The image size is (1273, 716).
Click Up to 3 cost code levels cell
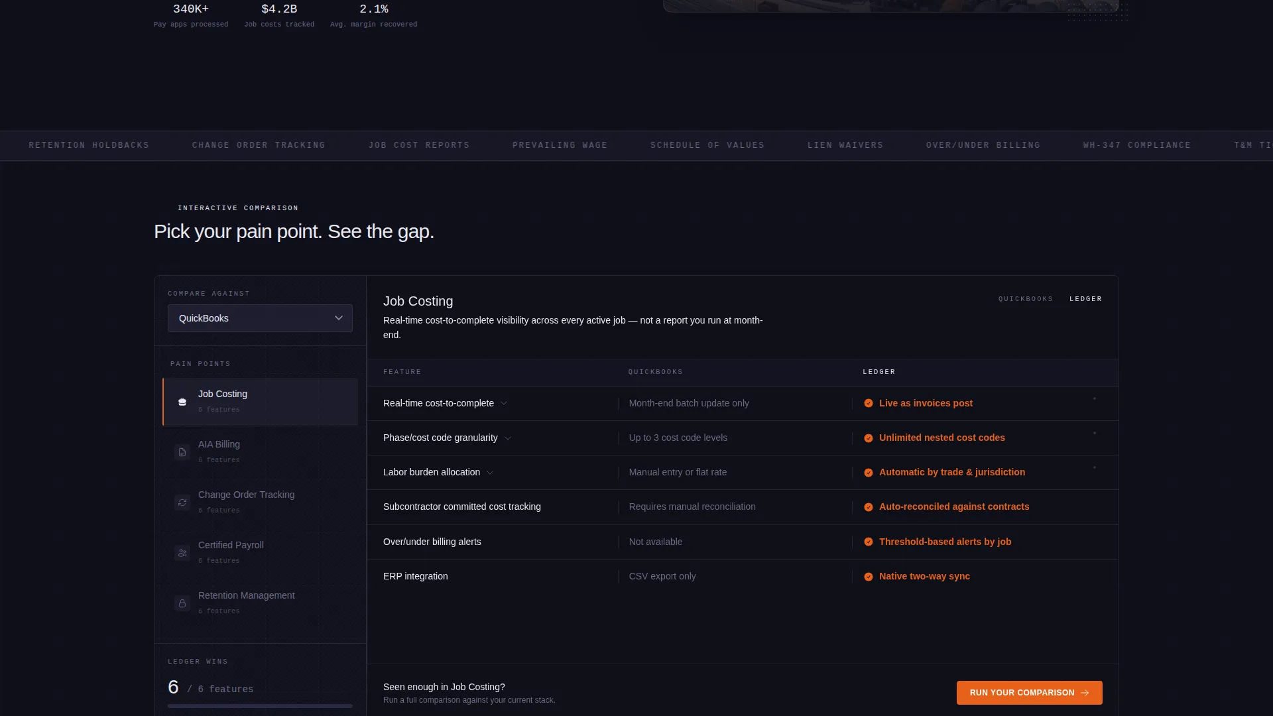tap(678, 438)
